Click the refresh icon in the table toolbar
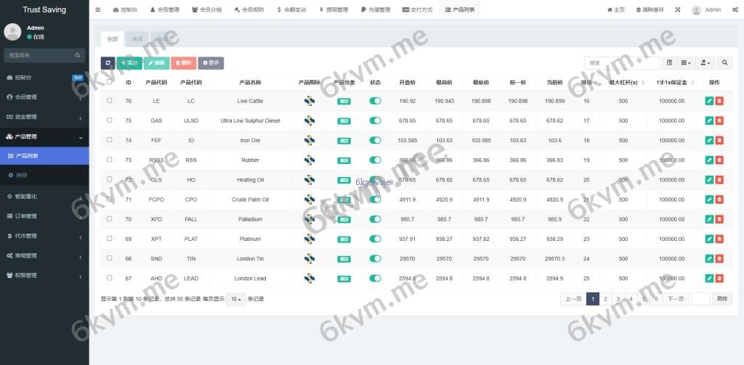The height and width of the screenshot is (365, 744). [108, 63]
